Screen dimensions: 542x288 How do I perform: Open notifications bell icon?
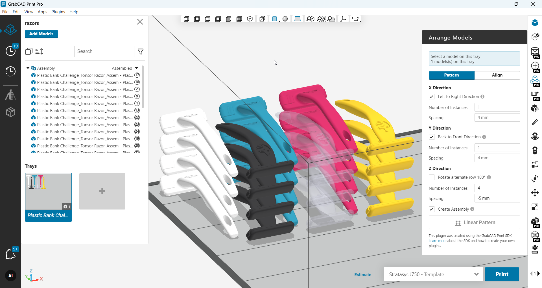11,254
